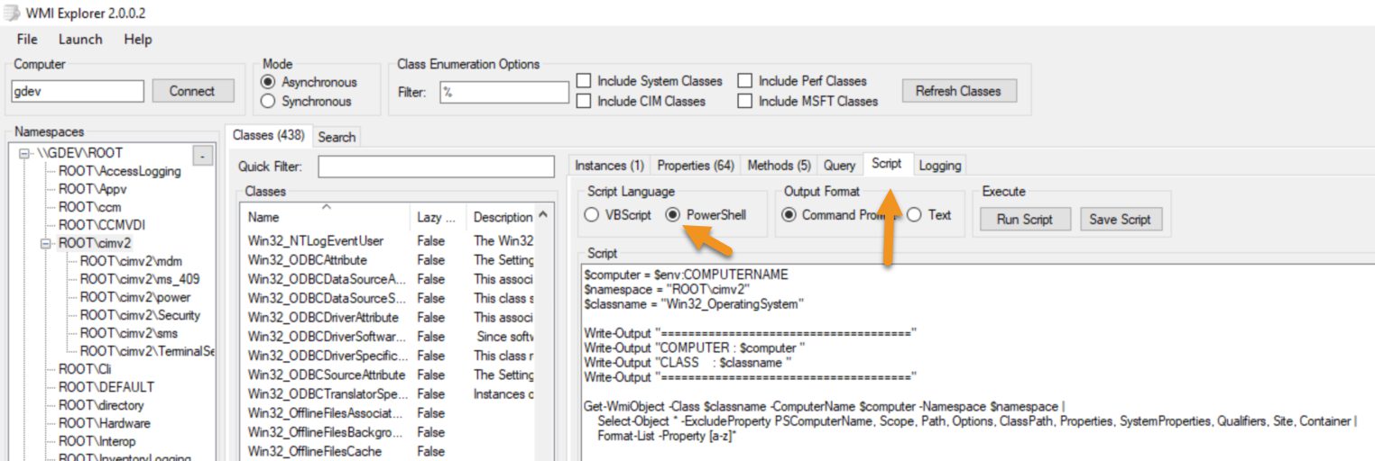
Task: Click the Run Script button
Action: pyautogui.click(x=1024, y=220)
